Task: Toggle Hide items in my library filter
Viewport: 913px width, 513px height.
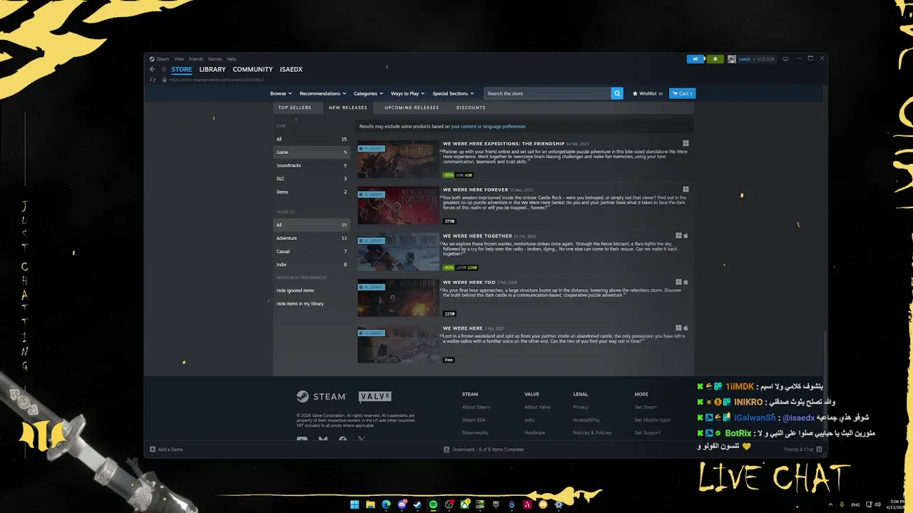Action: point(300,304)
